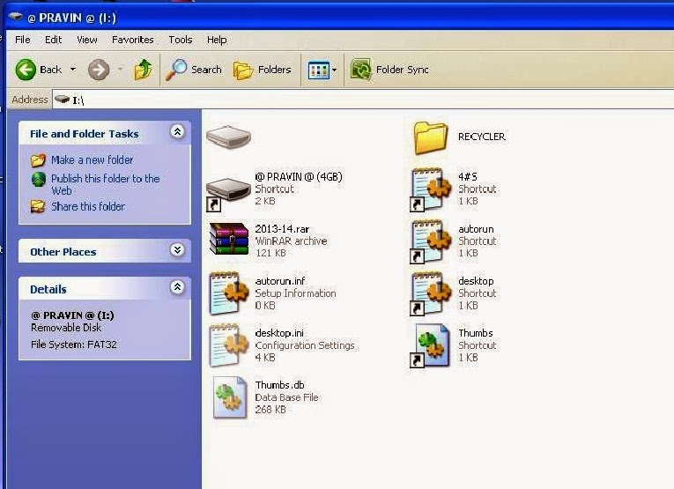The image size is (674, 489).
Task: Click the RECYCLER folder name
Action: coord(481,137)
